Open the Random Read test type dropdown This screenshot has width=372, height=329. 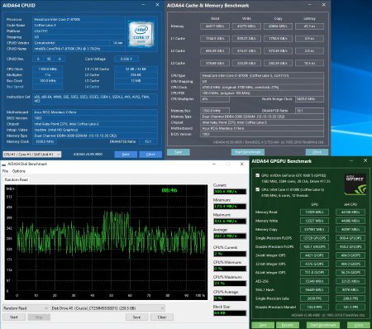click(x=26, y=308)
